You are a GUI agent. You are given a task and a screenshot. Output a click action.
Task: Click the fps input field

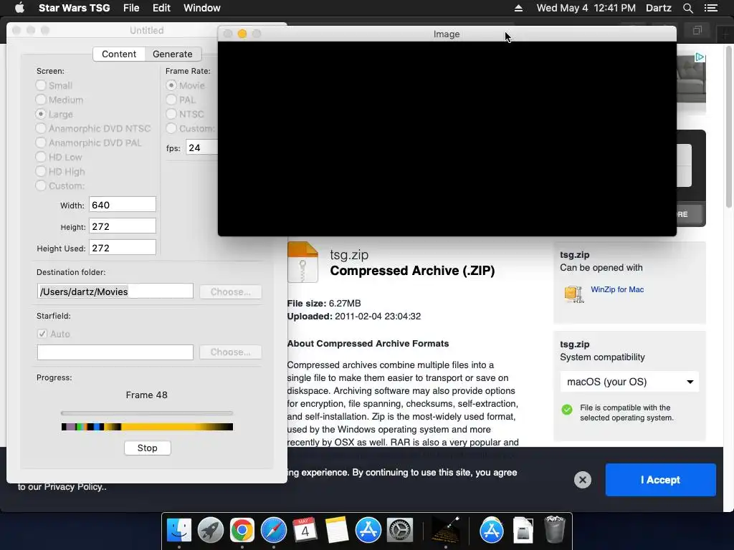(x=202, y=148)
